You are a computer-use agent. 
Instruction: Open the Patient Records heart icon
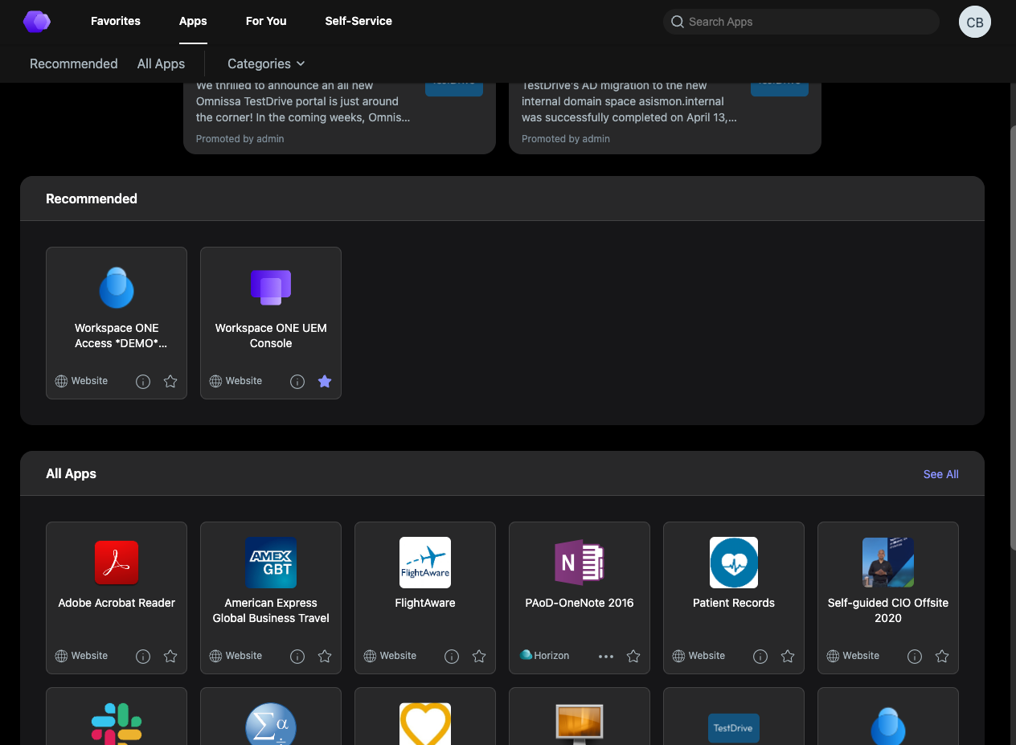734,563
